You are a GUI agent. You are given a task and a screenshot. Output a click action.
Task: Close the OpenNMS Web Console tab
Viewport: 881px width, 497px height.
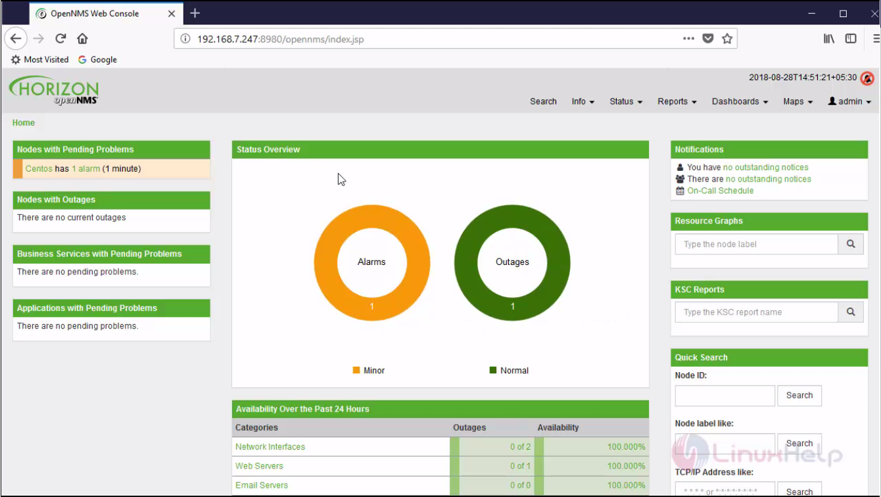tap(172, 13)
